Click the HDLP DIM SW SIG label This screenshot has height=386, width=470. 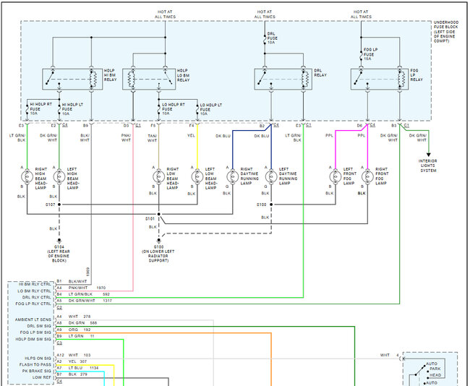tap(33, 339)
